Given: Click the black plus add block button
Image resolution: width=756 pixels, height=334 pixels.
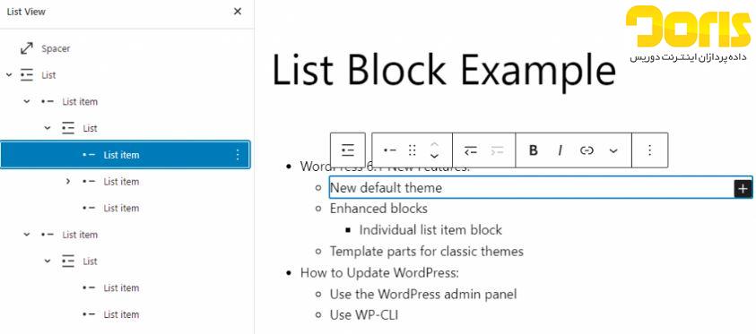Looking at the screenshot, I should [x=743, y=189].
